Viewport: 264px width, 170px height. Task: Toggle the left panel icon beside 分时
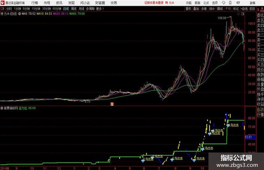coord(2,9)
